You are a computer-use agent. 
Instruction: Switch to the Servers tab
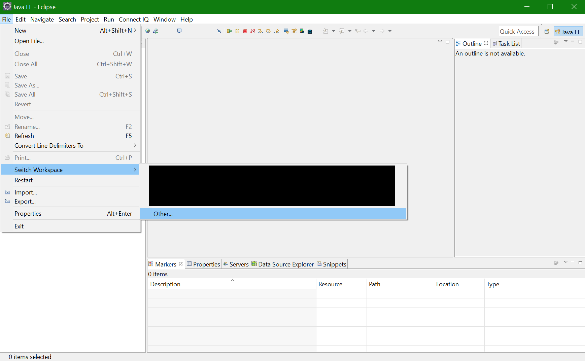(x=236, y=264)
